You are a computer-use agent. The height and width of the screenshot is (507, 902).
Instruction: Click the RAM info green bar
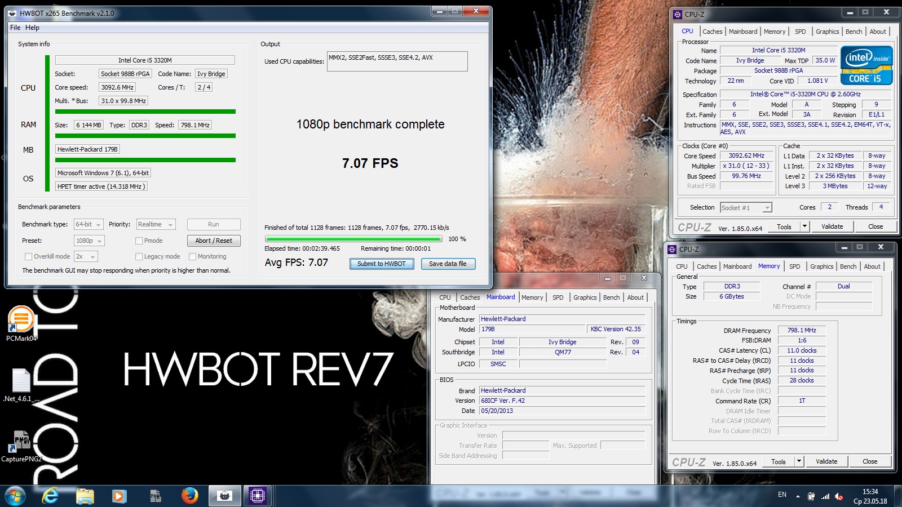click(x=145, y=136)
